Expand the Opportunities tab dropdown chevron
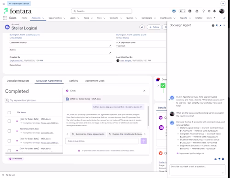This screenshot has height=178, width=230. tap(64, 18)
